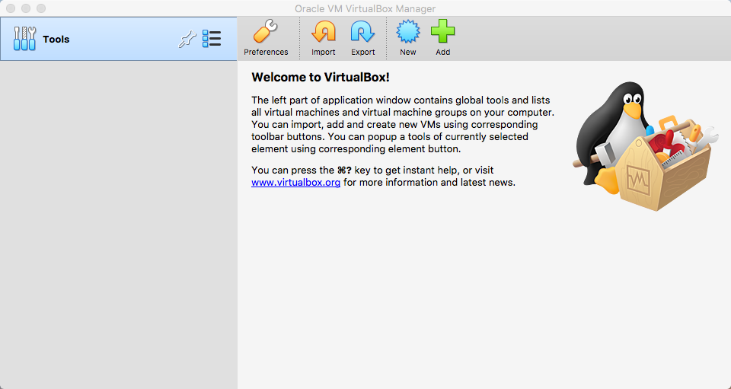Select the Tools item in left panel
The width and height of the screenshot is (731, 389).
pos(119,39)
